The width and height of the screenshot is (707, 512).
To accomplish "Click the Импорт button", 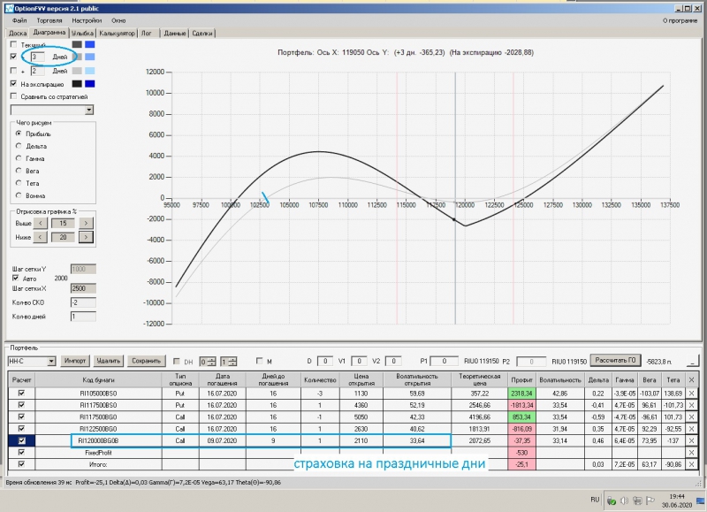I will 75,361.
